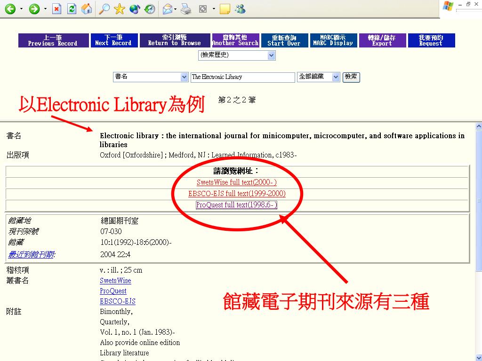Image resolution: width=482 pixels, height=361 pixels.
Task: Click the vertical scrollbar down arrow
Action: click(479, 358)
